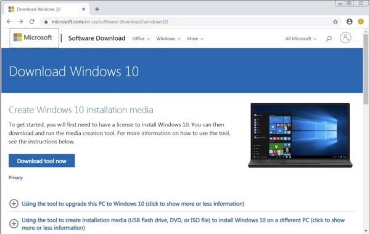Click Using the tool to create installation media link
This screenshot has width=370, height=234.
pyautogui.click(x=183, y=224)
